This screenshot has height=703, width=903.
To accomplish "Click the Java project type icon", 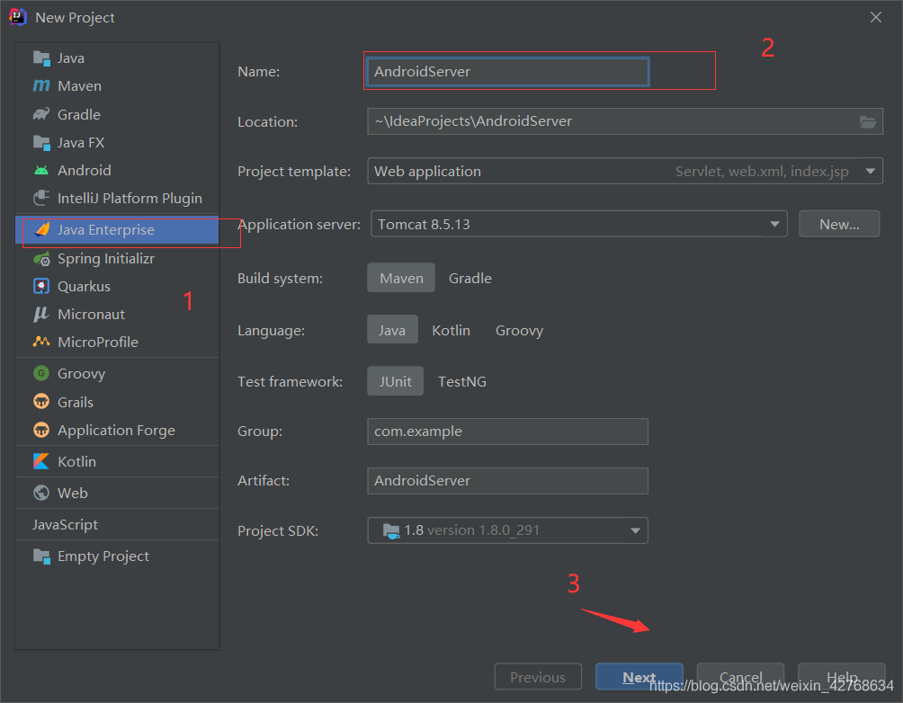I will coord(41,58).
